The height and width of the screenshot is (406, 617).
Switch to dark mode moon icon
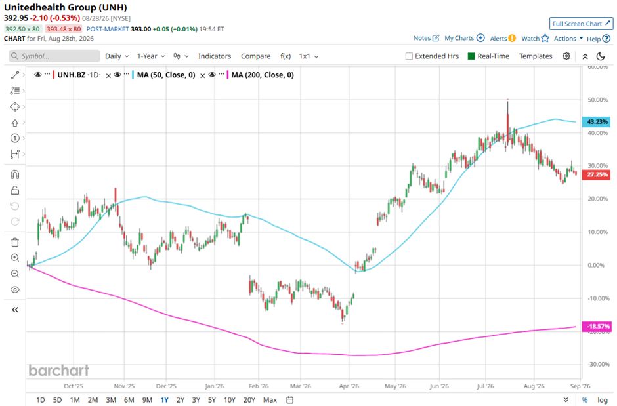[x=601, y=56]
